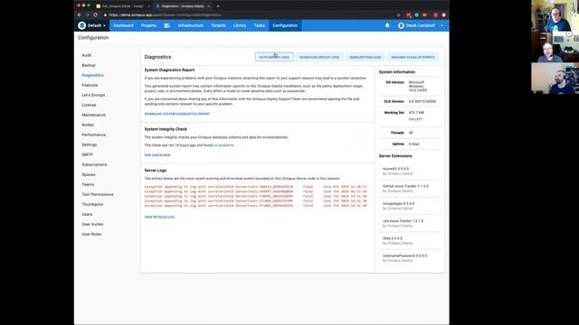Click View Detailed Log link

click(159, 217)
